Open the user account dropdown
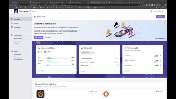Viewport: 176px width, 99px height. pos(158,11)
